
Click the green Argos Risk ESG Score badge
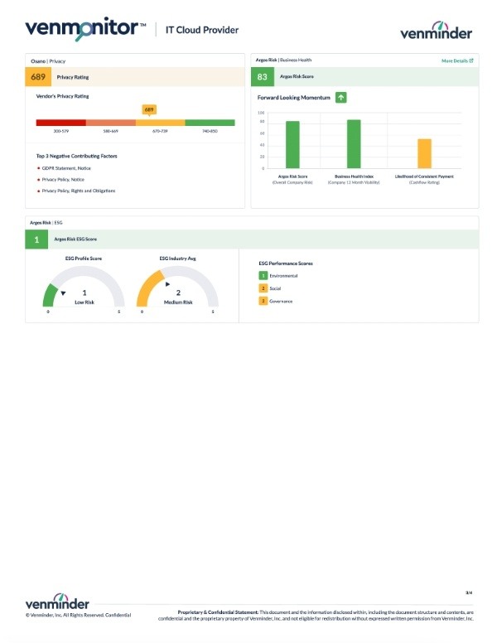pos(36,239)
